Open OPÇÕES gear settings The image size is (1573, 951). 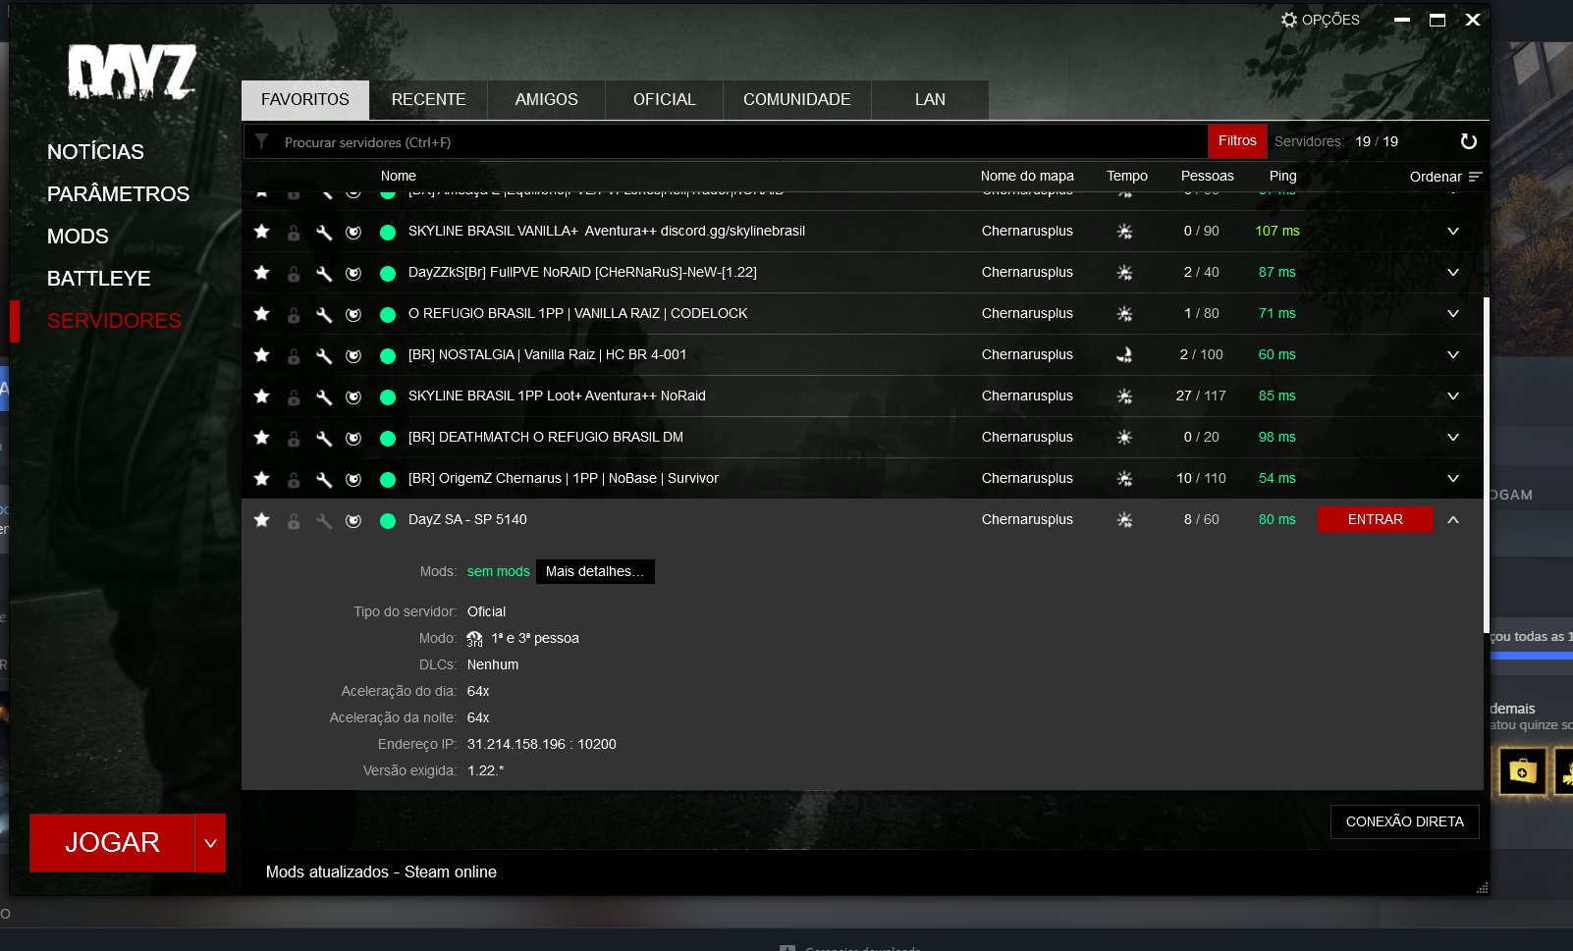(1321, 20)
